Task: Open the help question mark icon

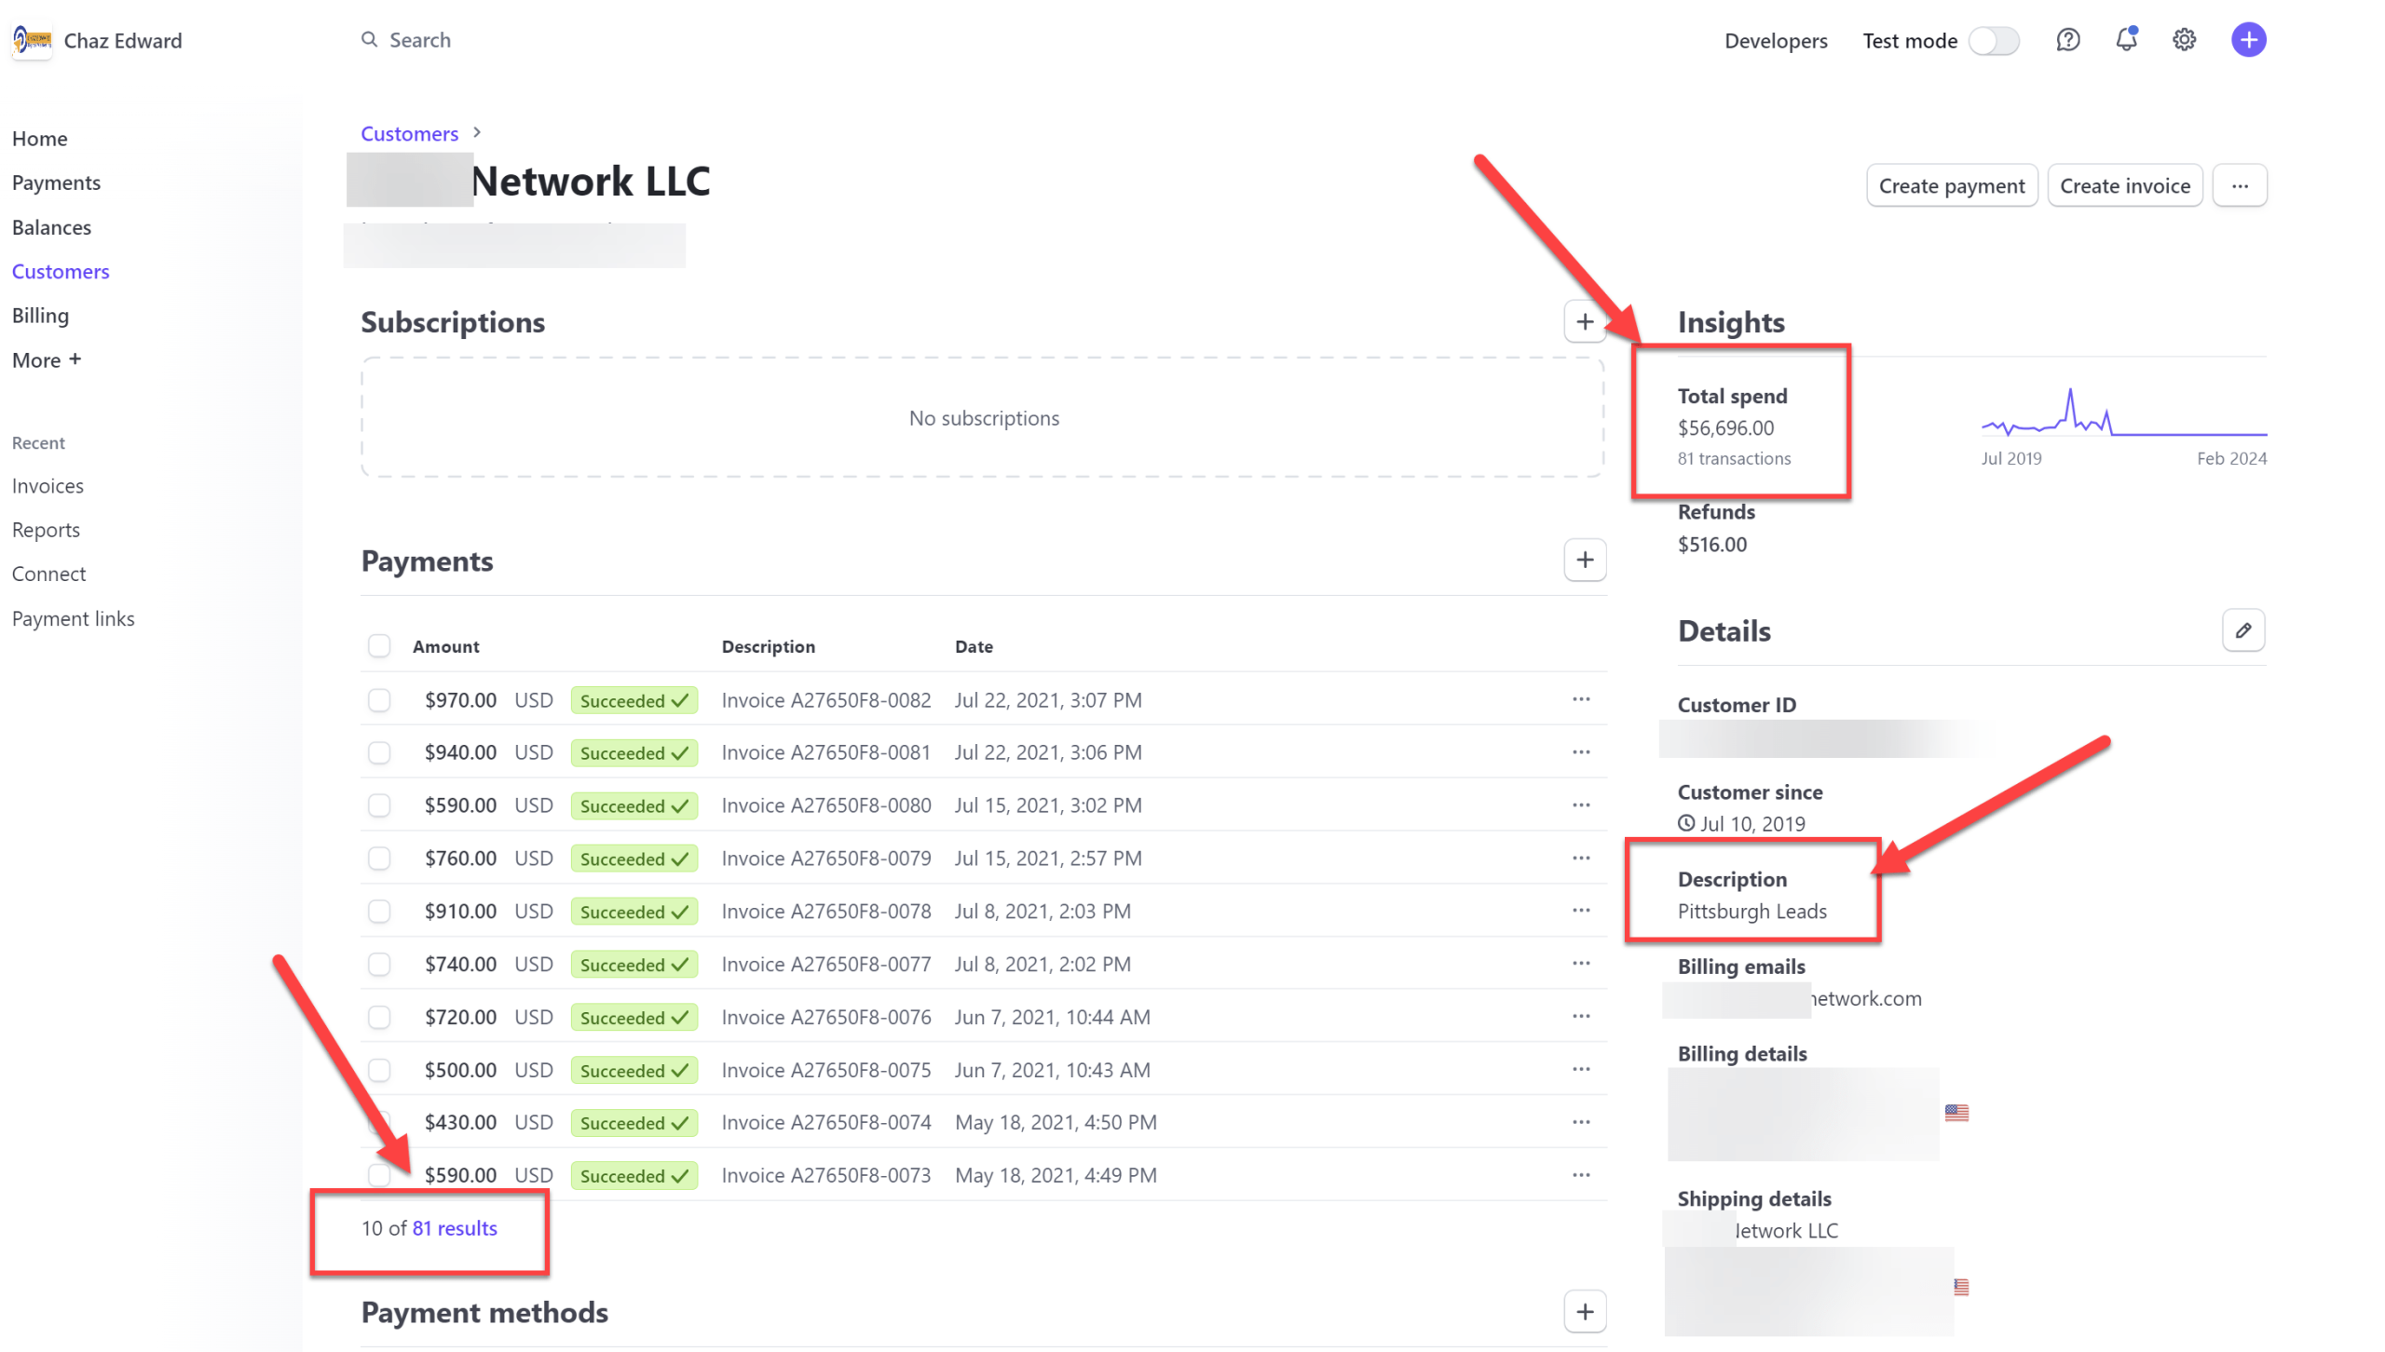Action: 2067,40
